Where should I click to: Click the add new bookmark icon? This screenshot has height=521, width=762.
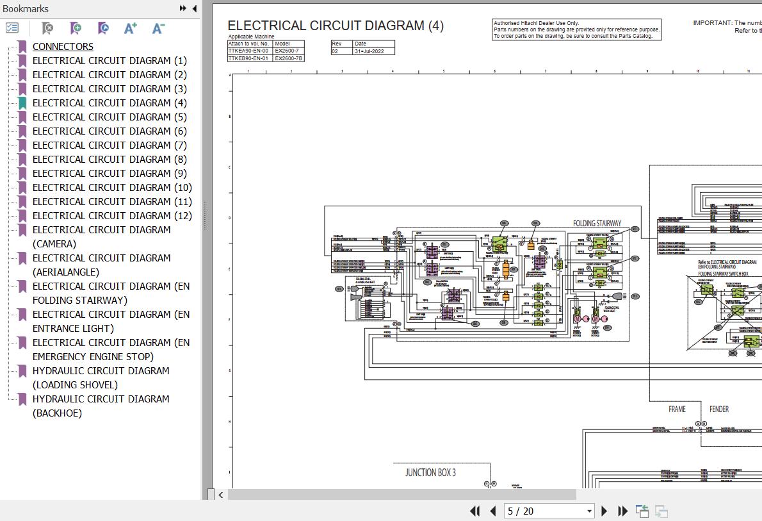76,28
